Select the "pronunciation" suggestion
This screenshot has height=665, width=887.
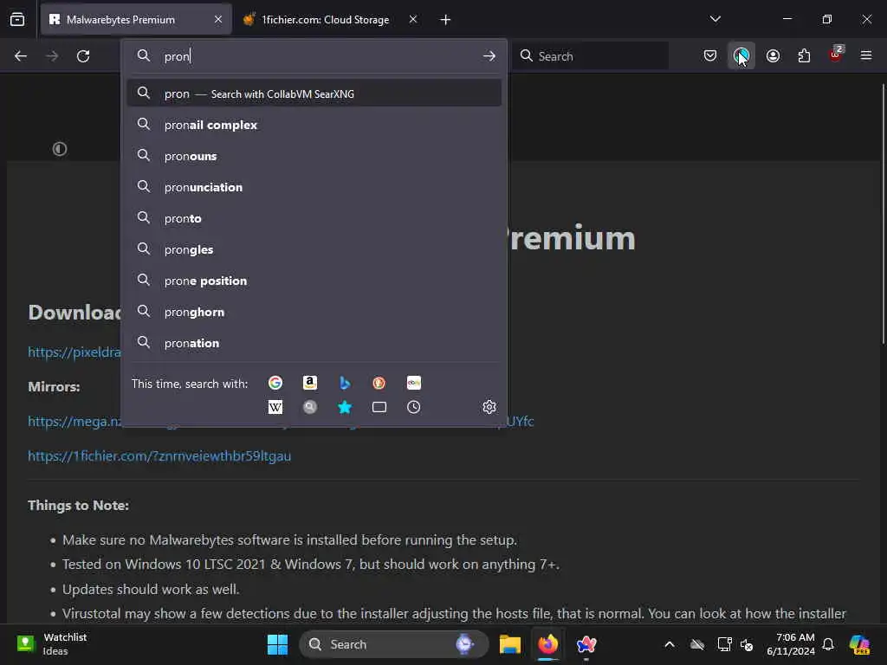click(x=314, y=187)
